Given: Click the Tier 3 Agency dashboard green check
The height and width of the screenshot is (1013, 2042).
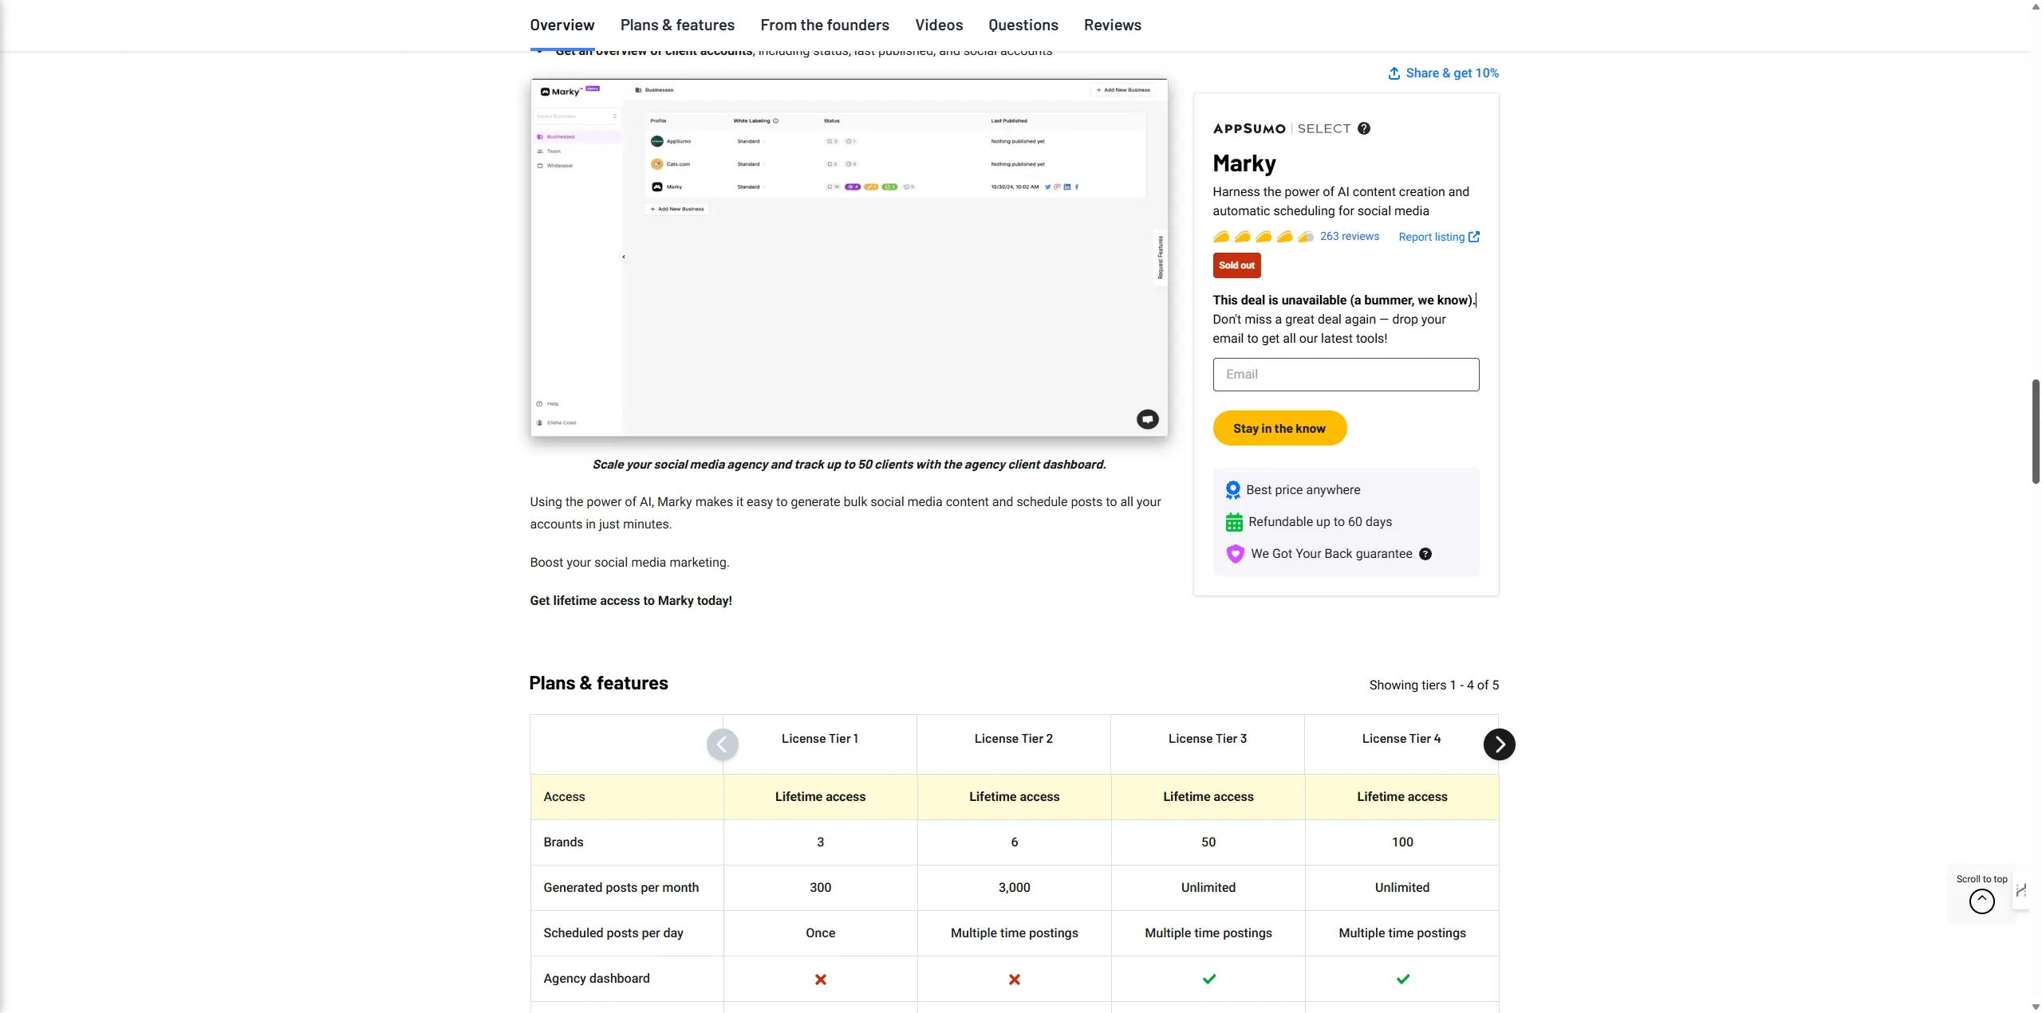Looking at the screenshot, I should coord(1208,980).
